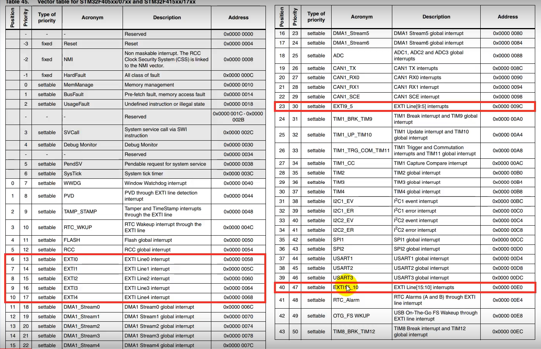Click the 'DMA1_Stream5' acronym cell

click(362, 33)
